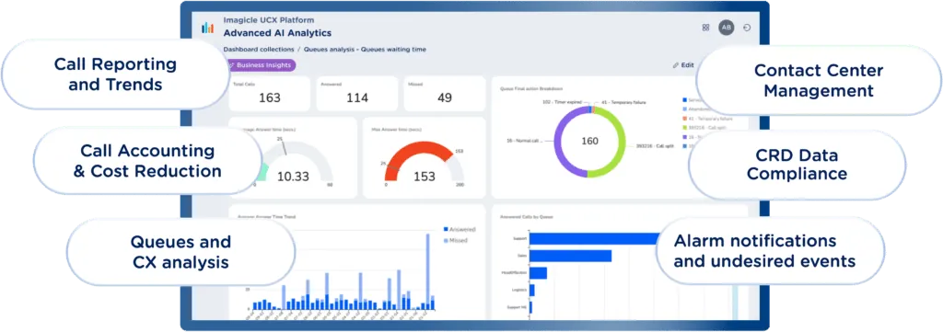Image resolution: width=943 pixels, height=332 pixels.
Task: Click the Call Accounting & Cost Reduction bubble
Action: tap(147, 160)
